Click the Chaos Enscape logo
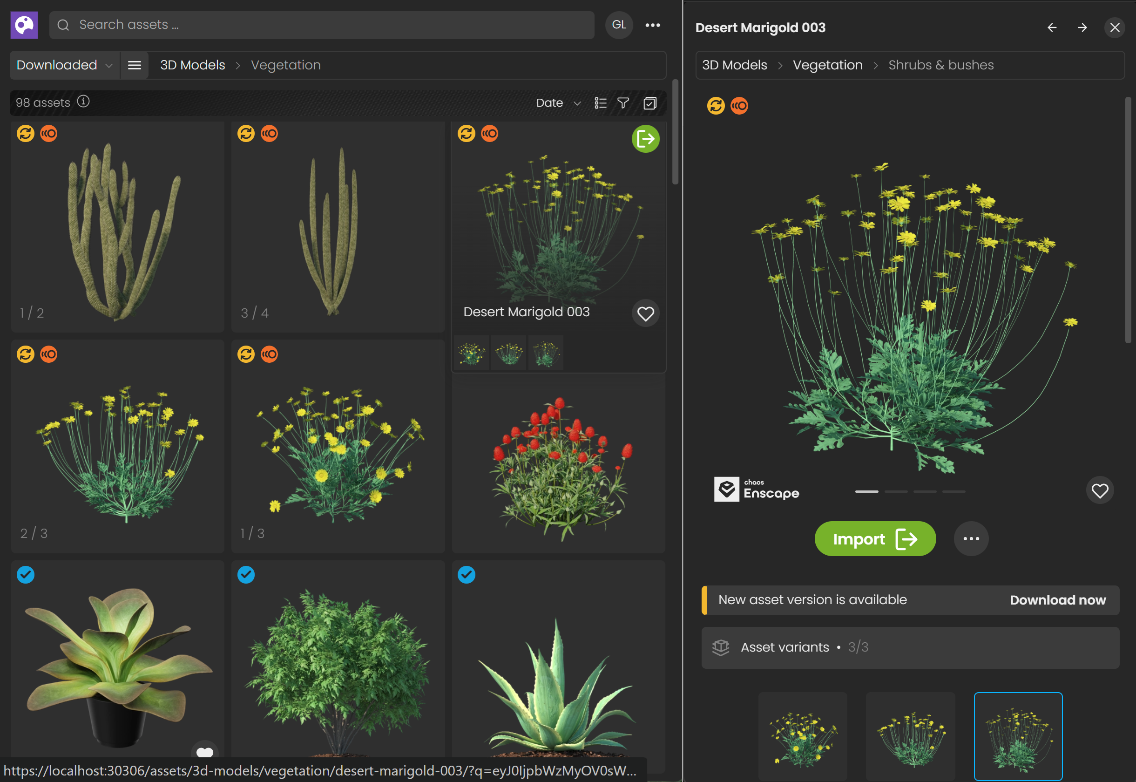 click(757, 489)
